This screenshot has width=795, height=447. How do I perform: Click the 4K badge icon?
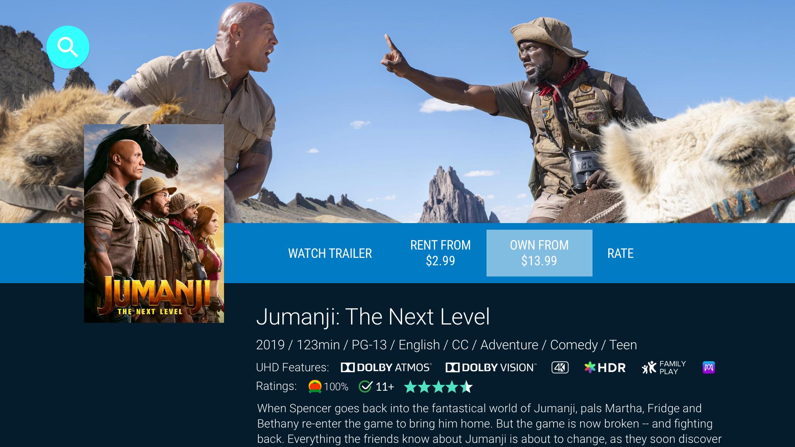pos(560,368)
